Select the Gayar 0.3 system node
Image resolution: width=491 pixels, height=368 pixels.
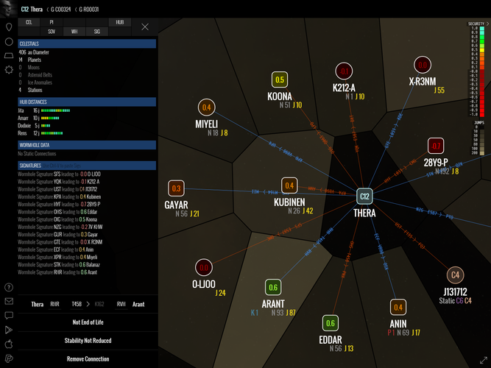pos(176,188)
